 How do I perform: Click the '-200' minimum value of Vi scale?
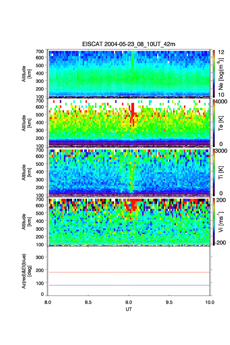point(221,242)
